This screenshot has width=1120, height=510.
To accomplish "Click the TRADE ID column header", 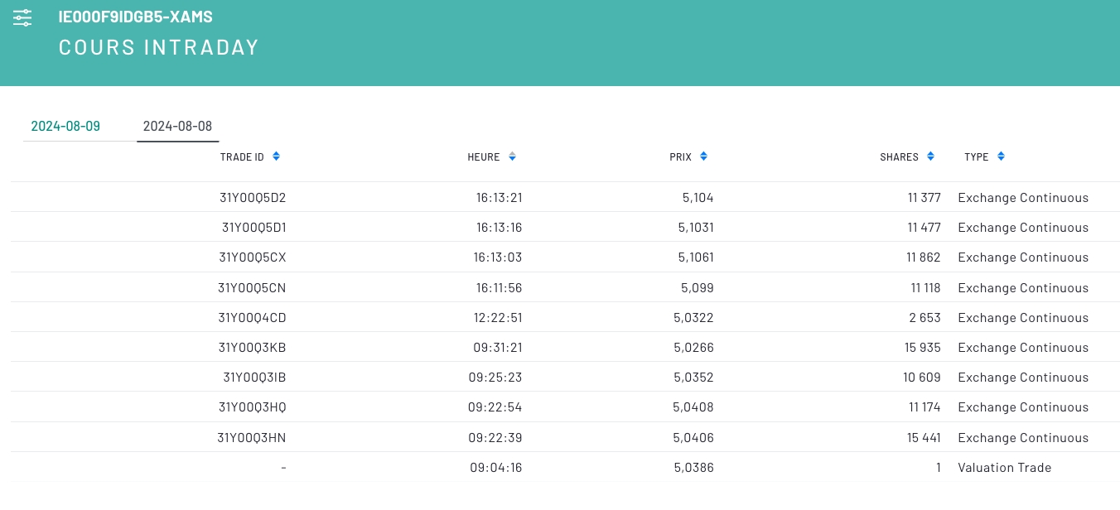I will [x=242, y=157].
